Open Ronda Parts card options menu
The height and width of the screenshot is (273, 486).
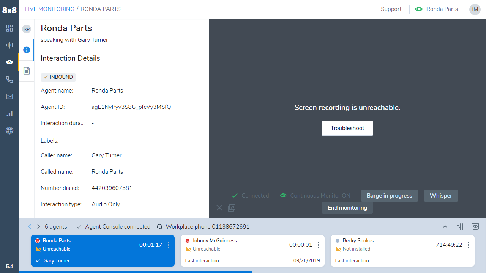169,245
